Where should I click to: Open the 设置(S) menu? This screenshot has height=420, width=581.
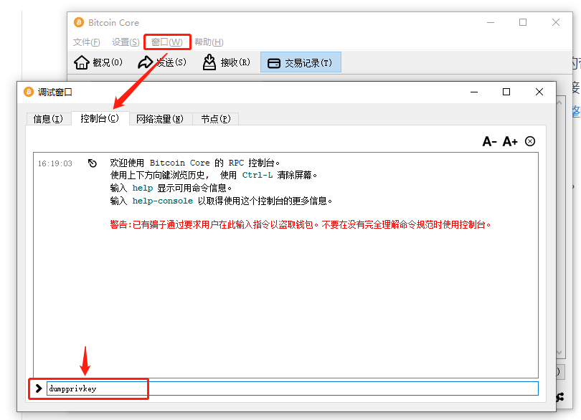[125, 42]
